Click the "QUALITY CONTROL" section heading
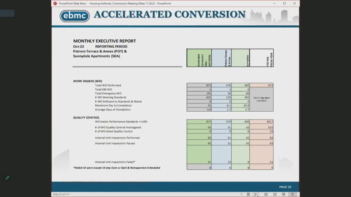 point(86,118)
